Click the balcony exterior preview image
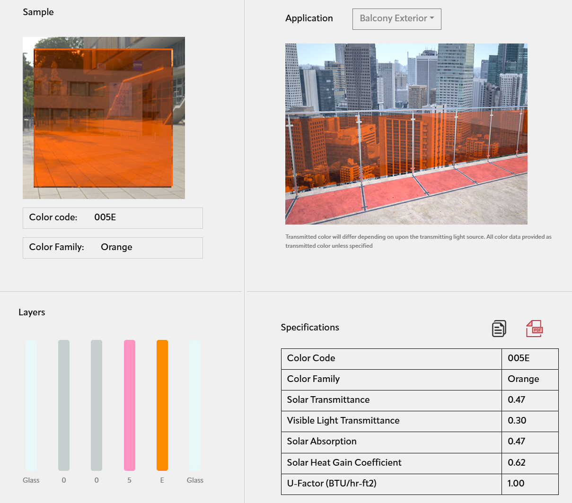This screenshot has height=503, width=572. point(406,134)
